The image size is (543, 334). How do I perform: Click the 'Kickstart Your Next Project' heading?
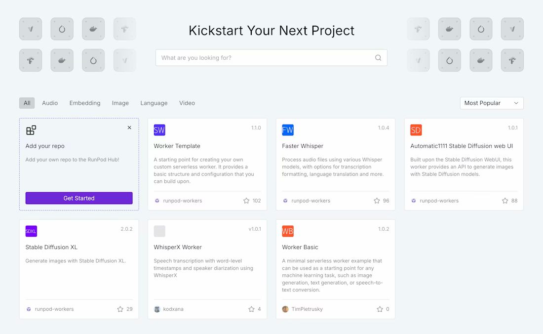coord(271,31)
